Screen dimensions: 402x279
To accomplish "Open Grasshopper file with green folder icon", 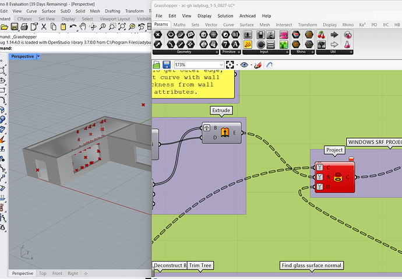I will click(x=157, y=65).
